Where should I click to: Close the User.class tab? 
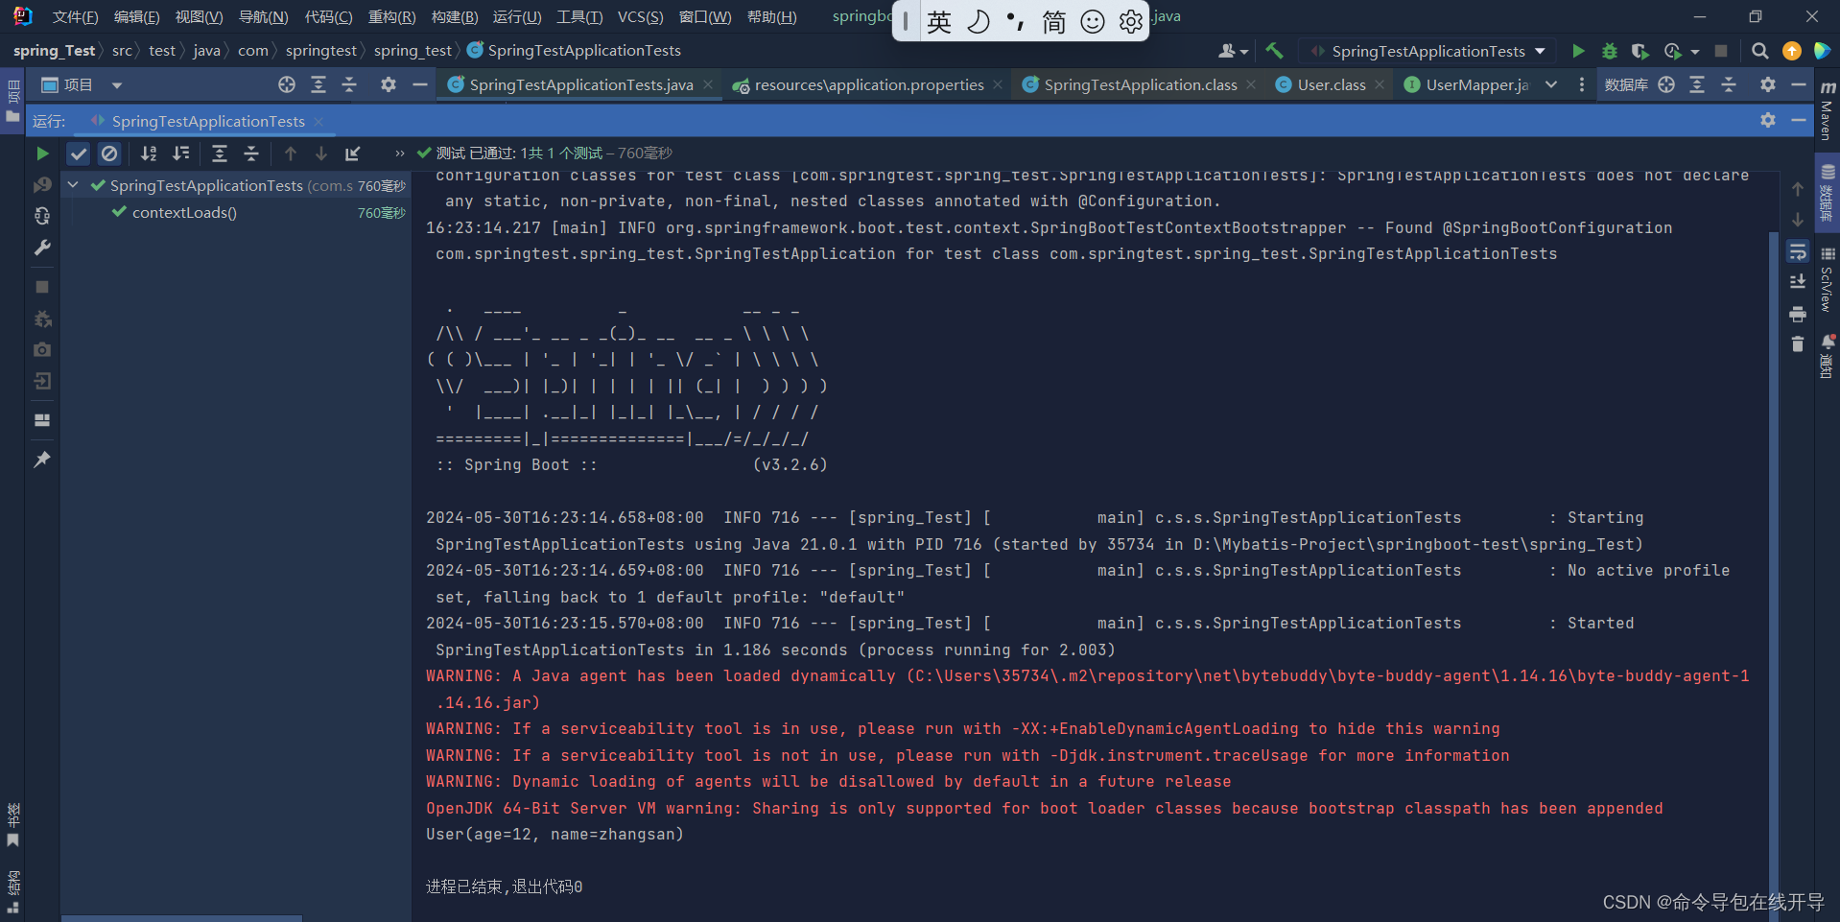tap(1380, 84)
